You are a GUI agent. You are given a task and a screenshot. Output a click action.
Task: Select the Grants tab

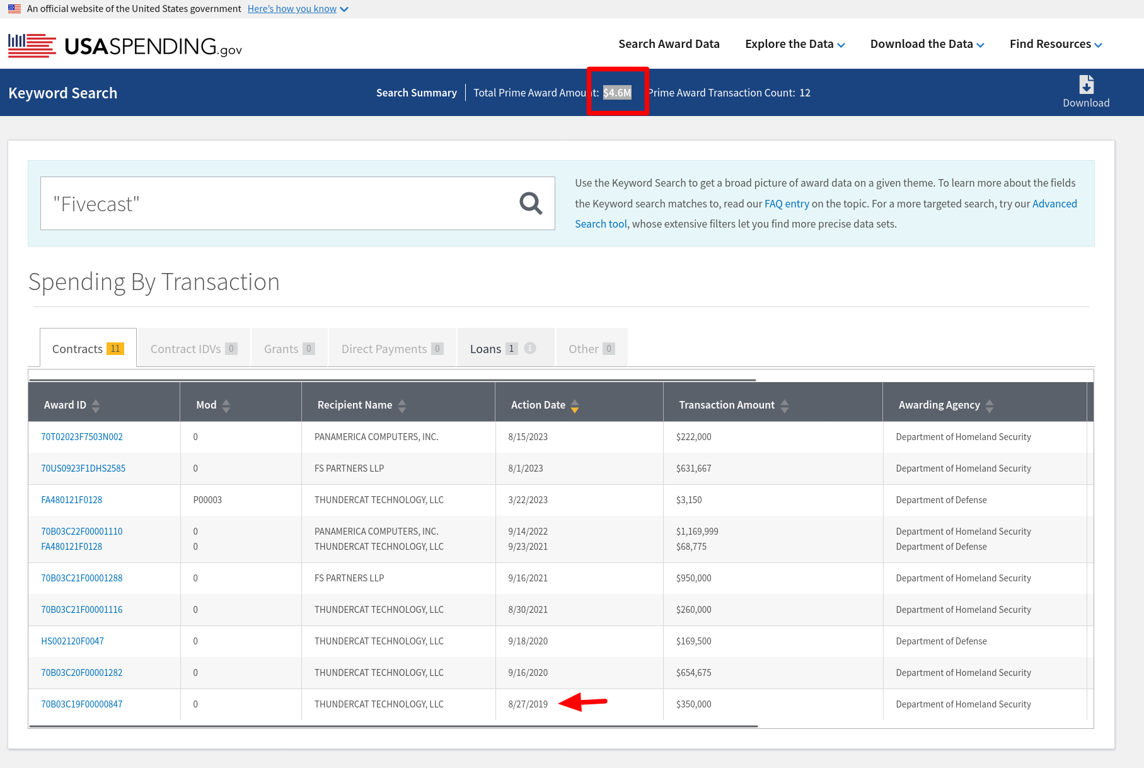tap(289, 348)
